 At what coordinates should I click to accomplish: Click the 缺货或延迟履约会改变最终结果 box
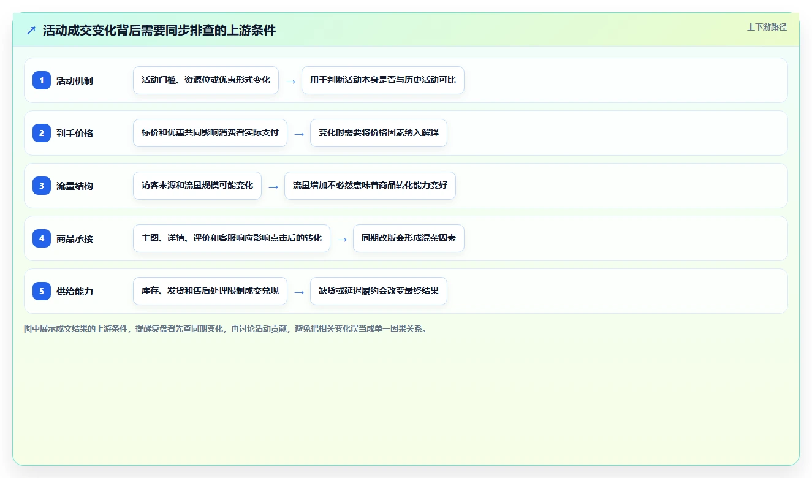[x=379, y=291]
